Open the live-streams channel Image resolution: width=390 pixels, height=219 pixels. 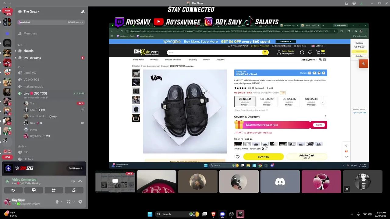(x=32, y=58)
